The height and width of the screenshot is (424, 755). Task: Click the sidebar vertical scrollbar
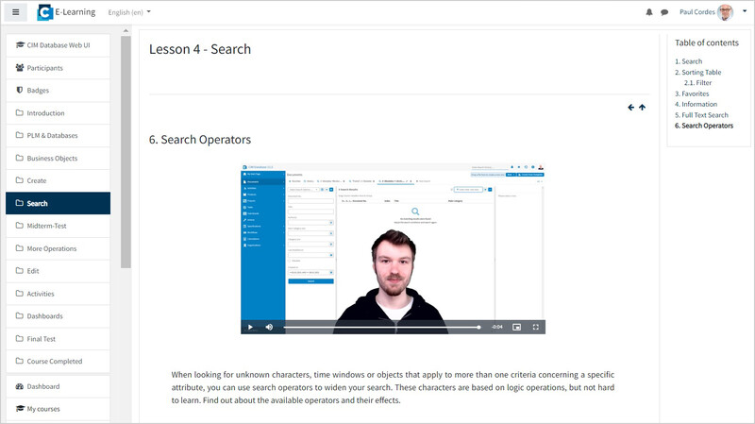coord(126,152)
